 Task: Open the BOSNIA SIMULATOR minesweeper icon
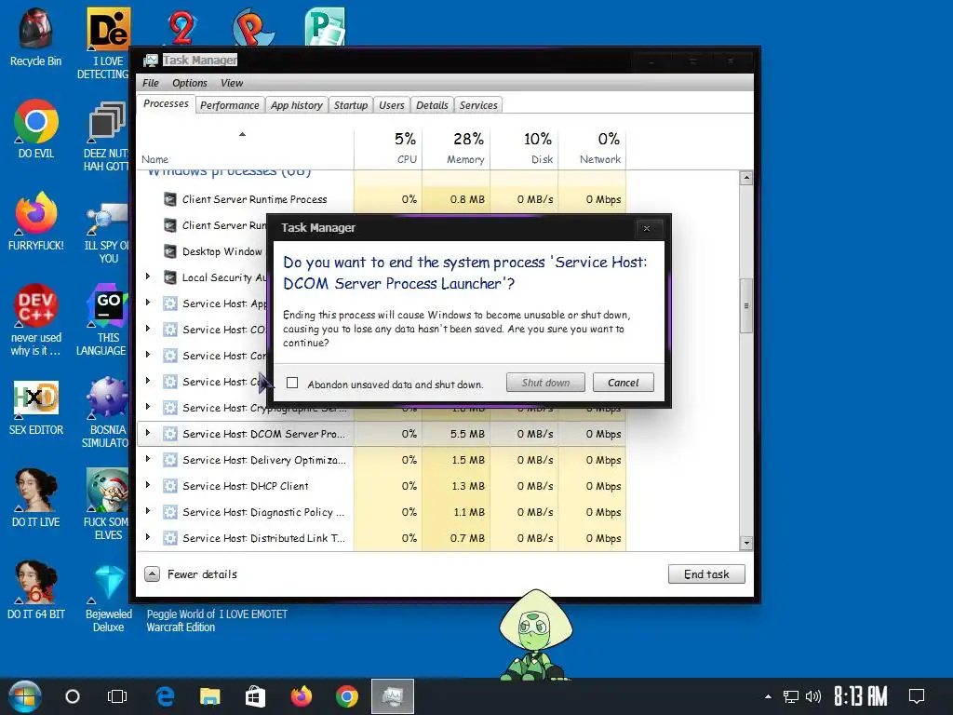106,413
